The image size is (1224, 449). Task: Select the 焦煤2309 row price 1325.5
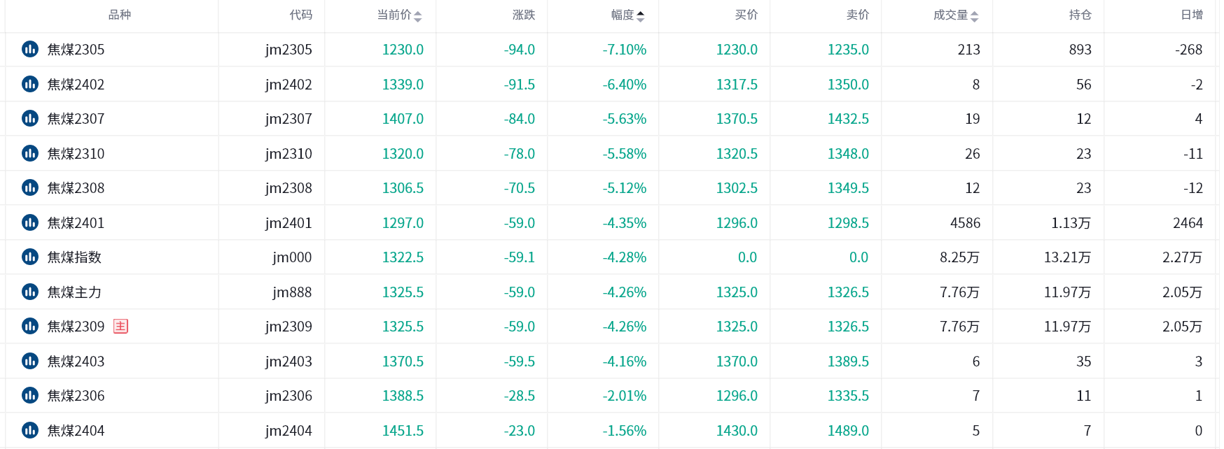[403, 327]
